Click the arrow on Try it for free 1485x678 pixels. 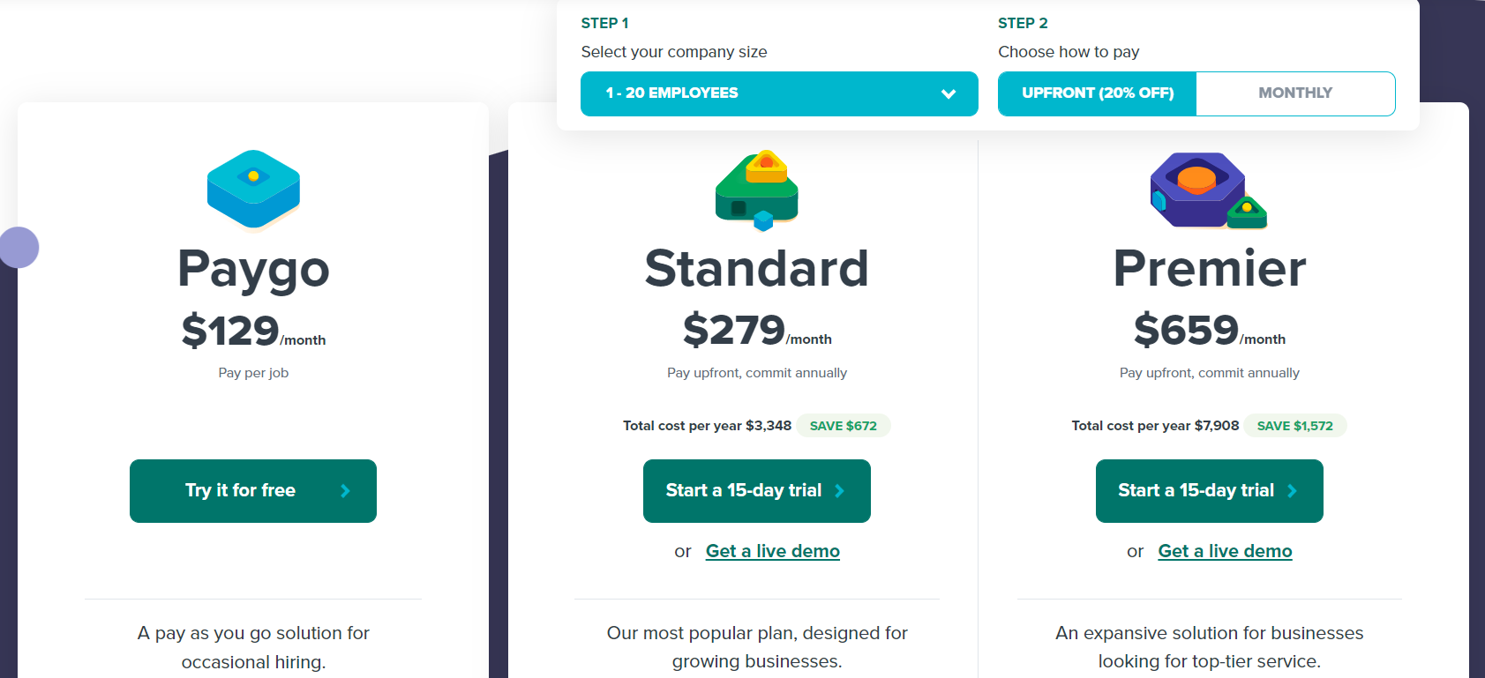point(346,491)
